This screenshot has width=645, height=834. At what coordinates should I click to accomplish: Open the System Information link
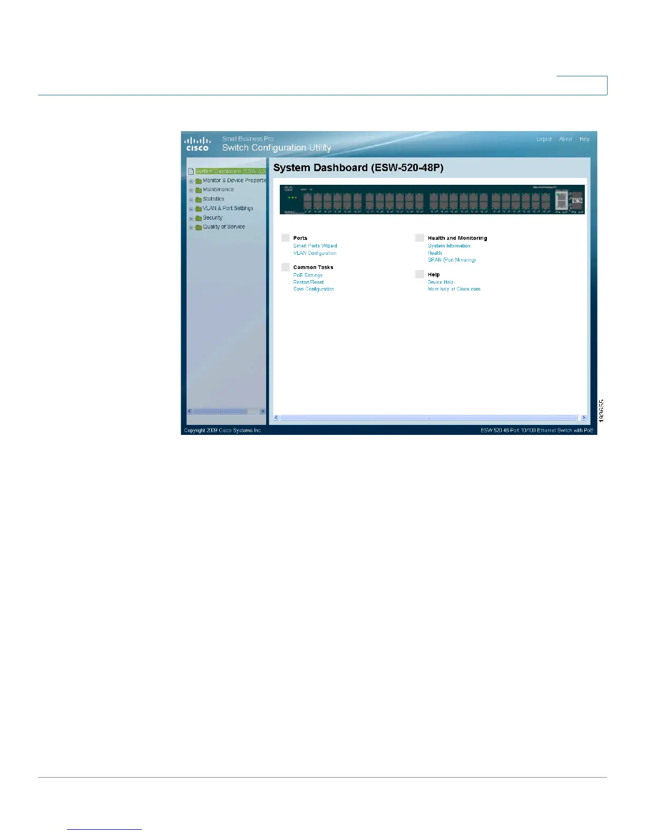coord(449,246)
